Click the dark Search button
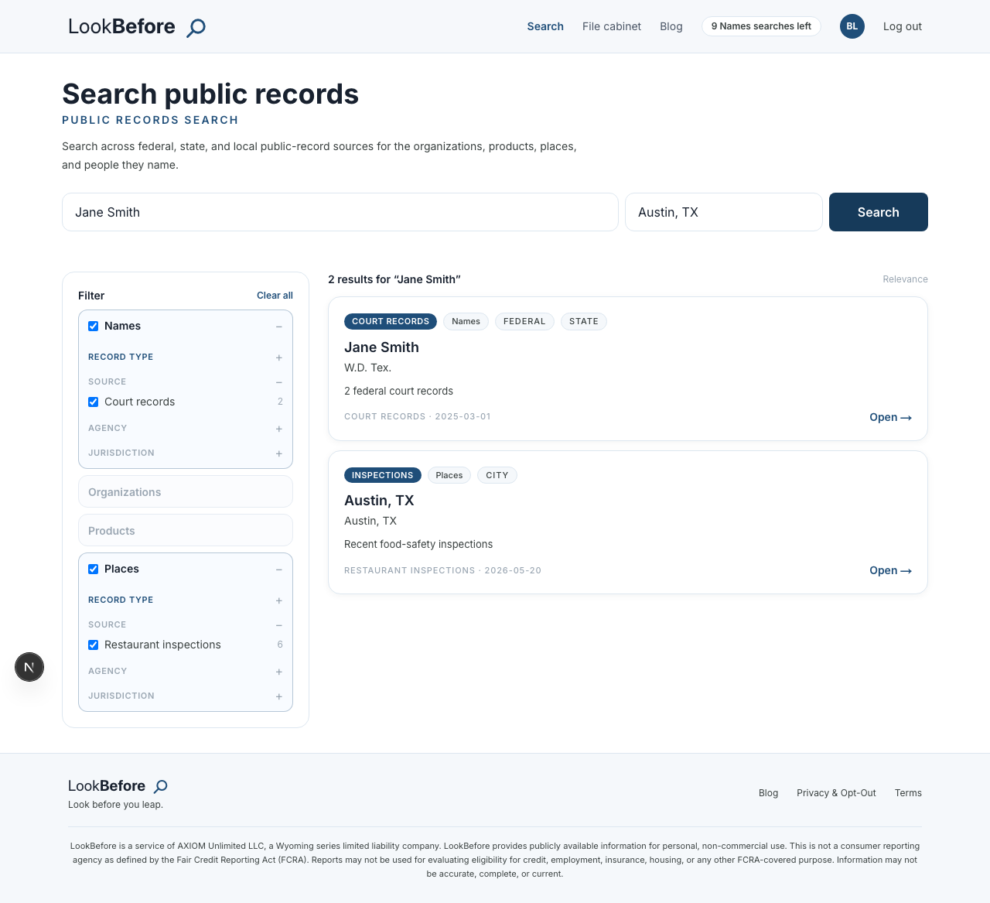This screenshot has height=903, width=990. (x=879, y=212)
